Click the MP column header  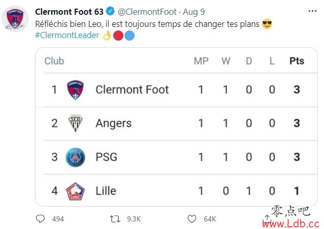tap(201, 61)
